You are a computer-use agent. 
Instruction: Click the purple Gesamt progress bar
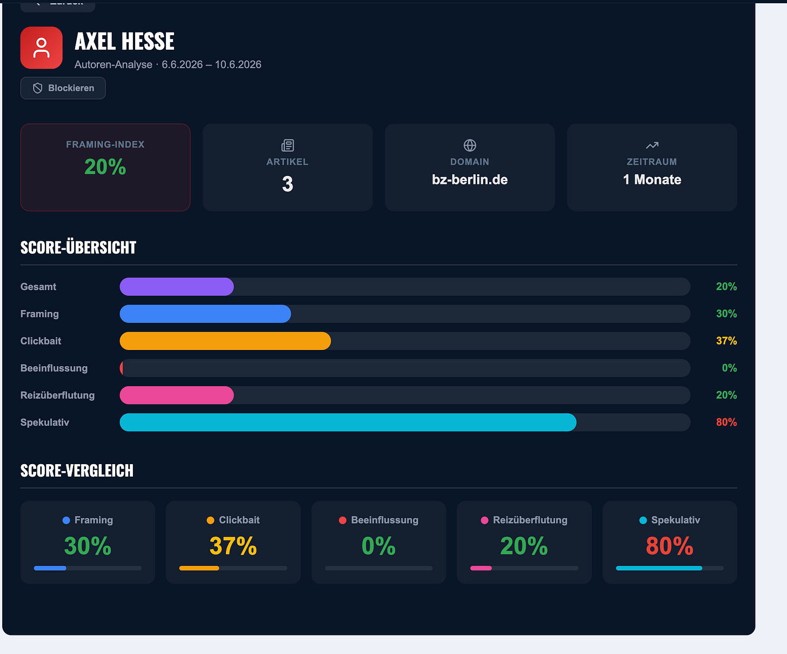[177, 287]
